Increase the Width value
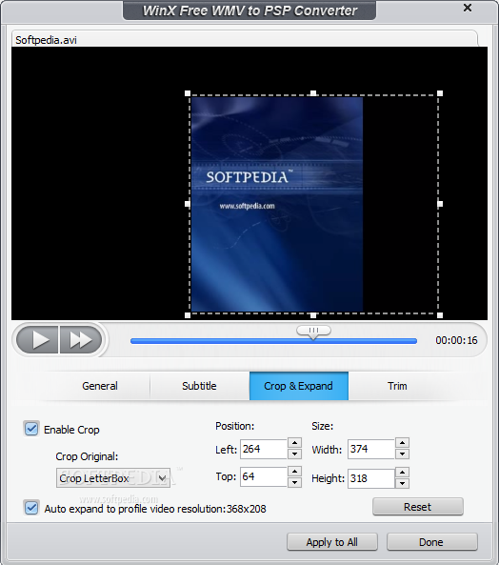 point(402,443)
